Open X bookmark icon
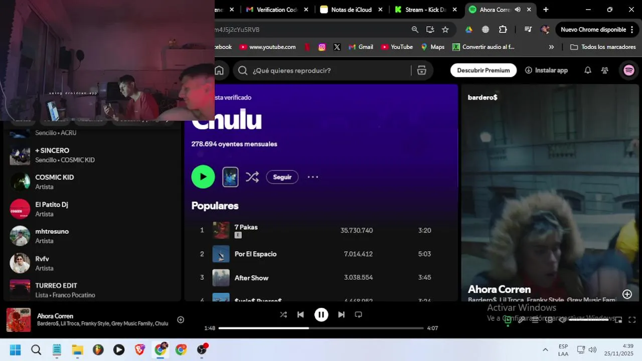 point(337,47)
